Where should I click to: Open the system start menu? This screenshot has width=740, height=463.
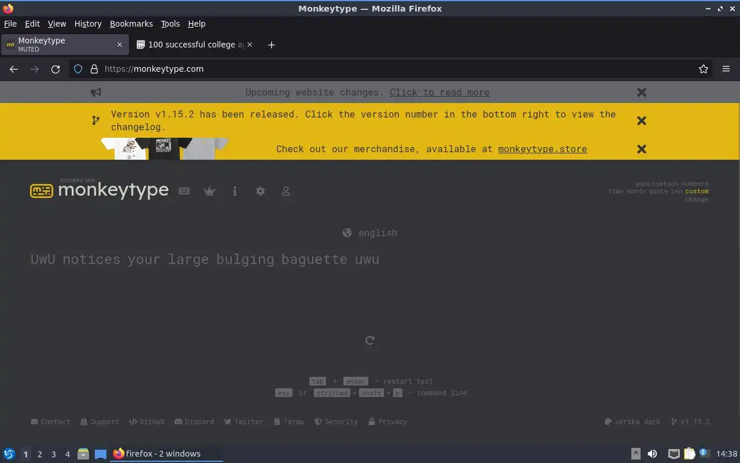tap(9, 454)
